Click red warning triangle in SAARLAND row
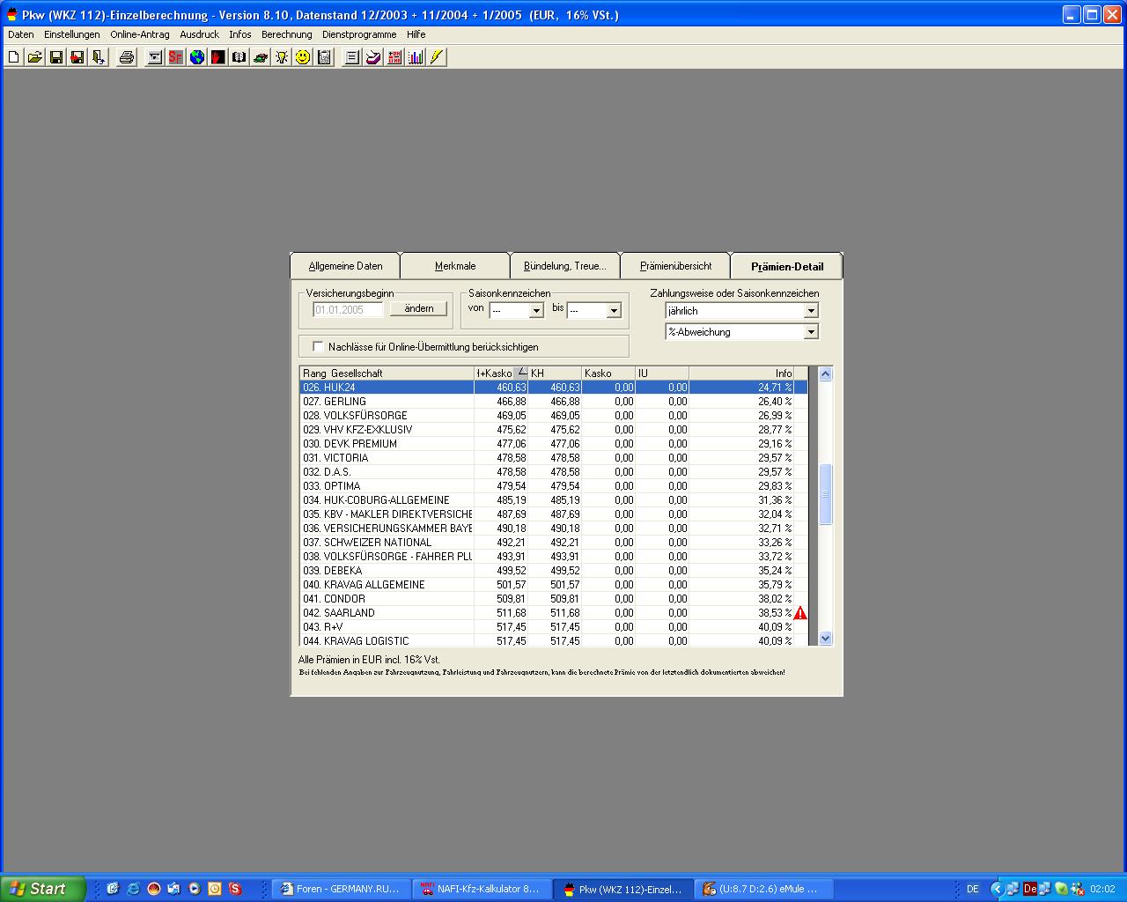This screenshot has width=1127, height=902. [x=800, y=613]
